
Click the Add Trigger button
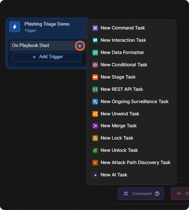[x=47, y=57]
